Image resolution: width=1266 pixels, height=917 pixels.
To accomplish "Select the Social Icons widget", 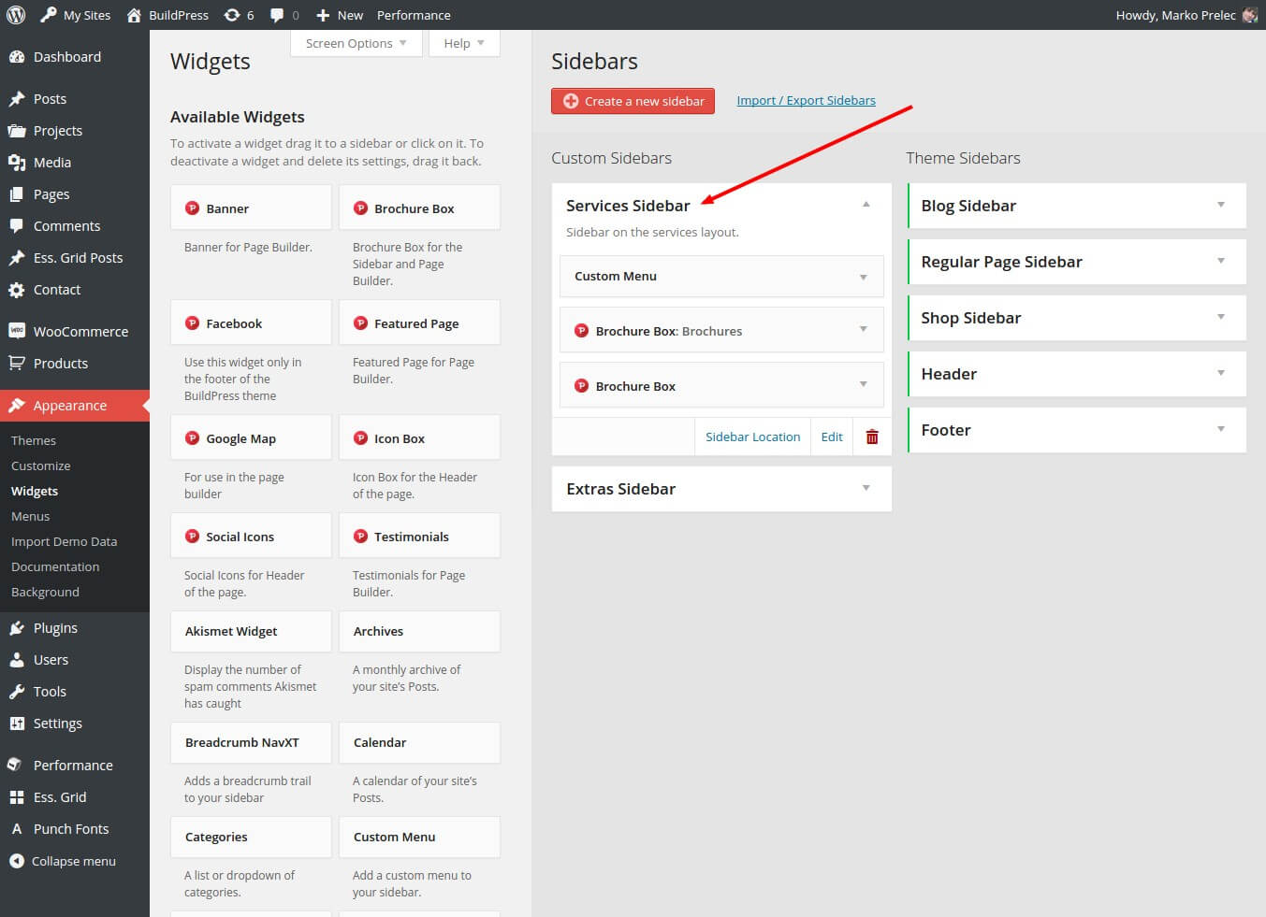I will [x=251, y=537].
